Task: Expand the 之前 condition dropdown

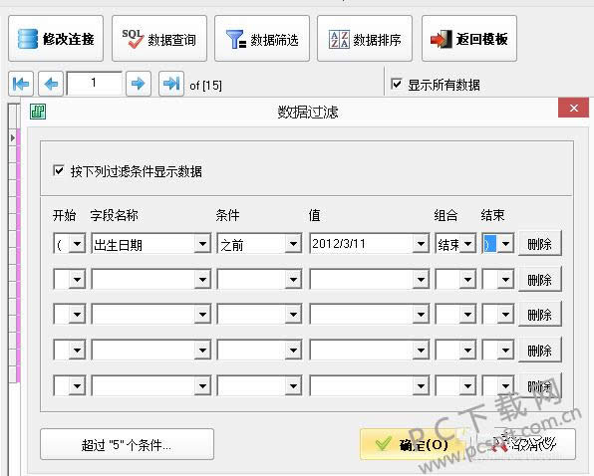Action: (x=293, y=244)
